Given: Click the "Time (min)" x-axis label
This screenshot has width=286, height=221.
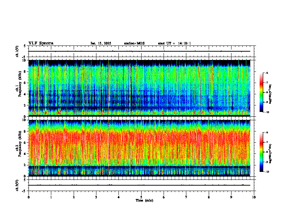Looking at the screenshot, I should (x=144, y=200).
